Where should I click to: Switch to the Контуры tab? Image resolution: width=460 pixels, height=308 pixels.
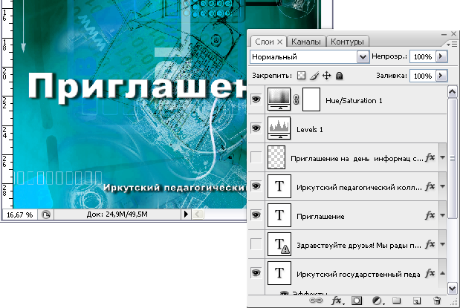pyautogui.click(x=347, y=42)
